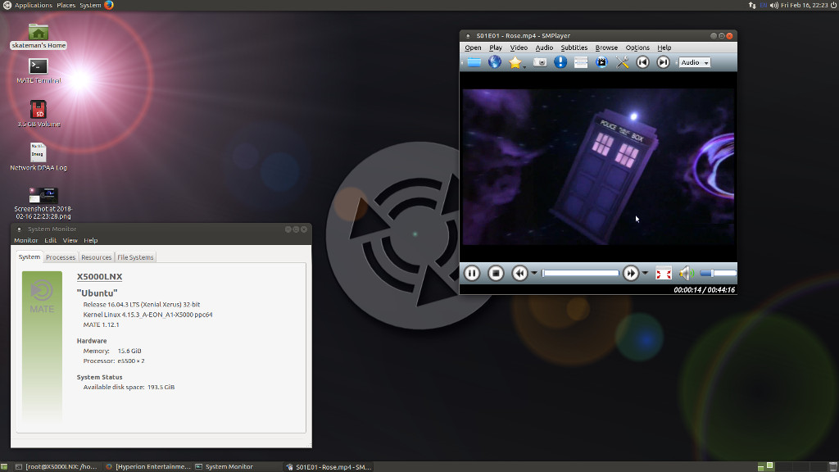The height and width of the screenshot is (472, 839).
Task: Open the Audio combo box
Action: coord(695,62)
